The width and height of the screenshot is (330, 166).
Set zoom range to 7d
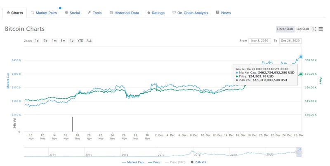tap(45, 41)
